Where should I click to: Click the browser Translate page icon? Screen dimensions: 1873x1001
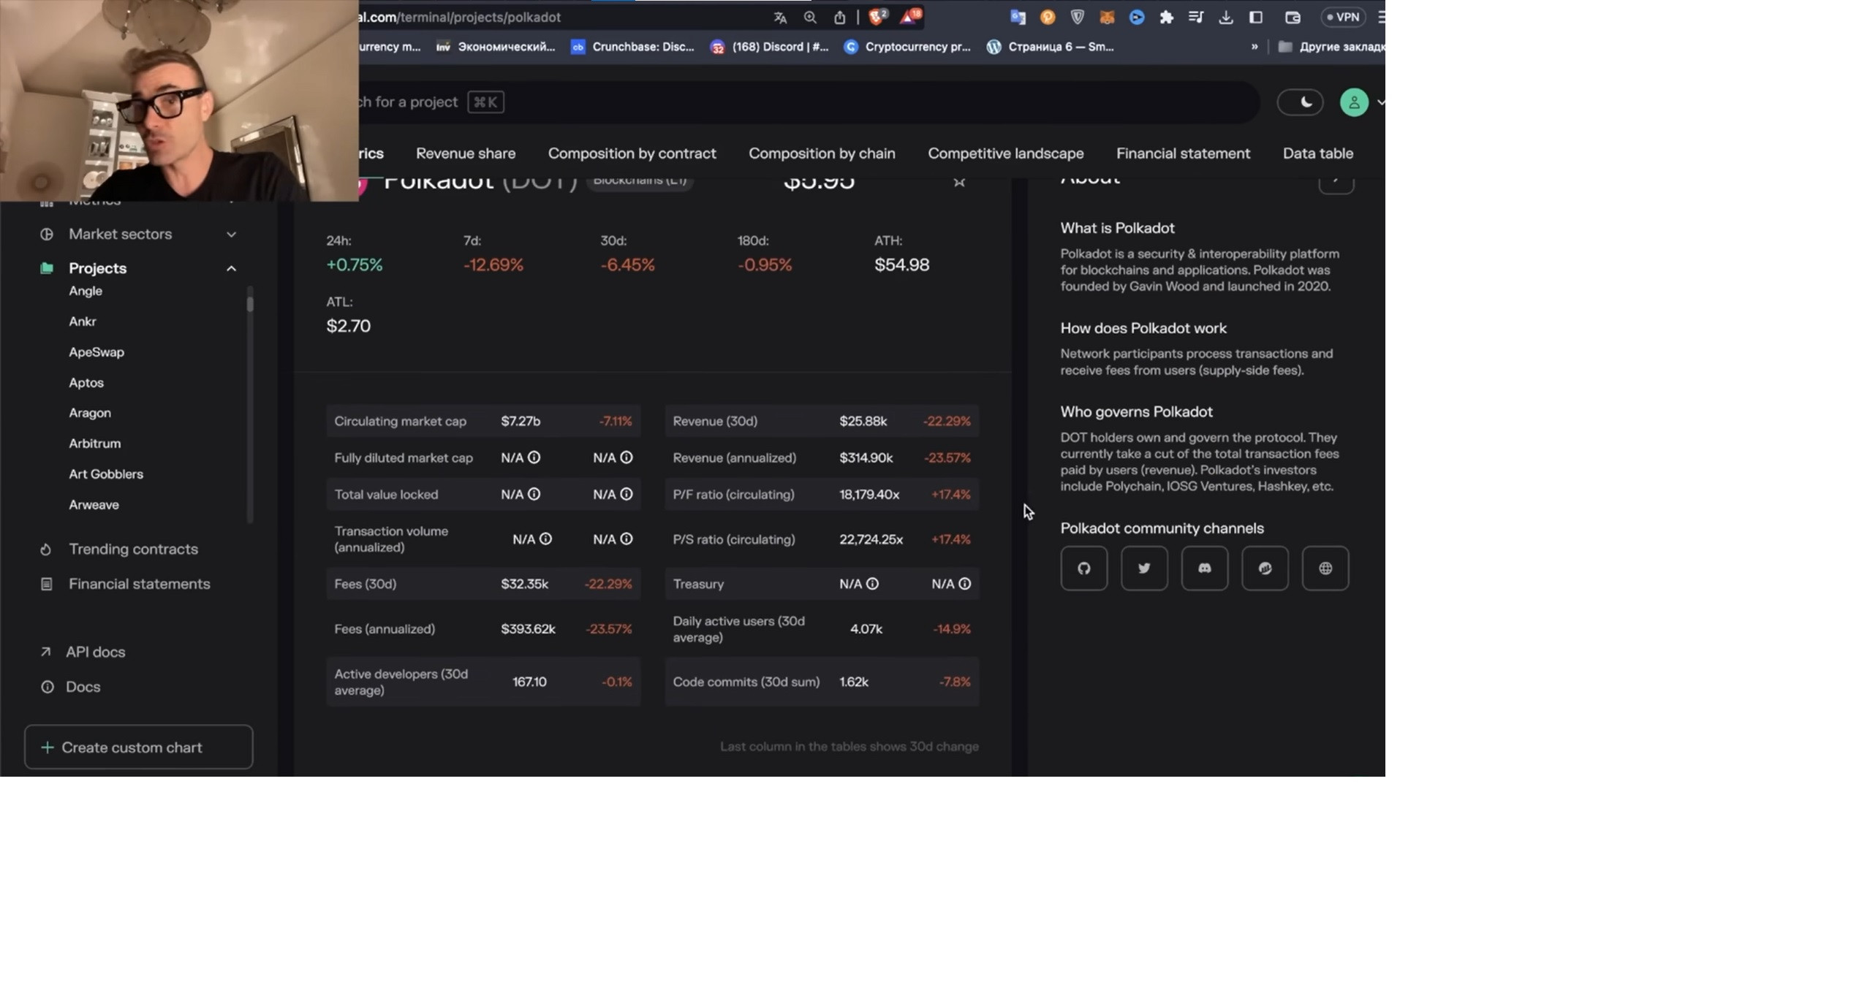click(780, 18)
